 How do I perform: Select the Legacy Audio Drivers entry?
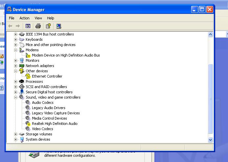(49, 108)
